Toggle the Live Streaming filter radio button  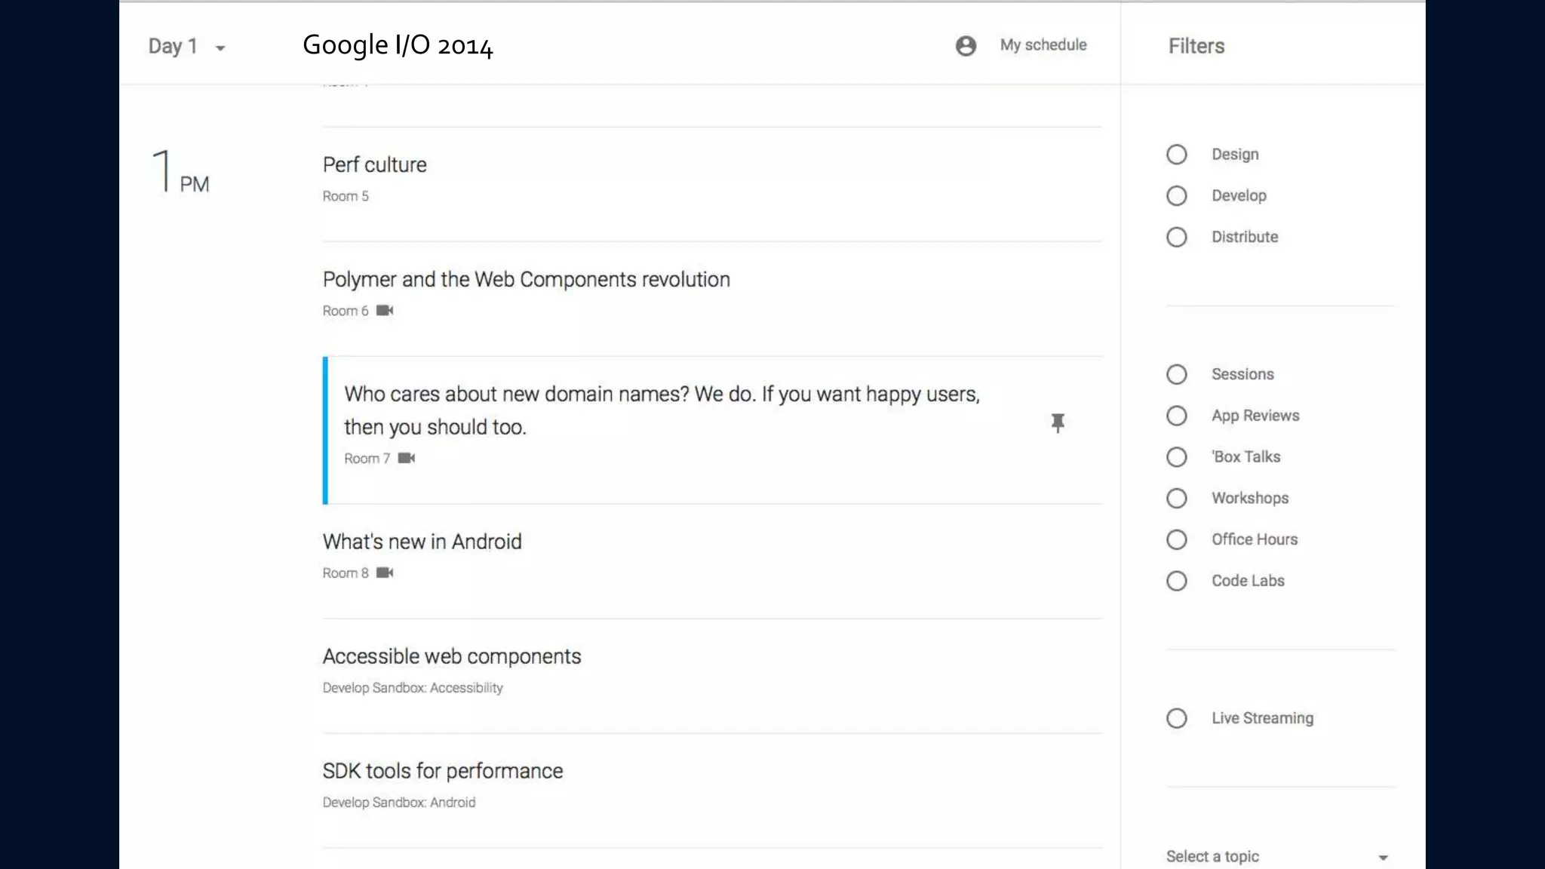(x=1176, y=718)
